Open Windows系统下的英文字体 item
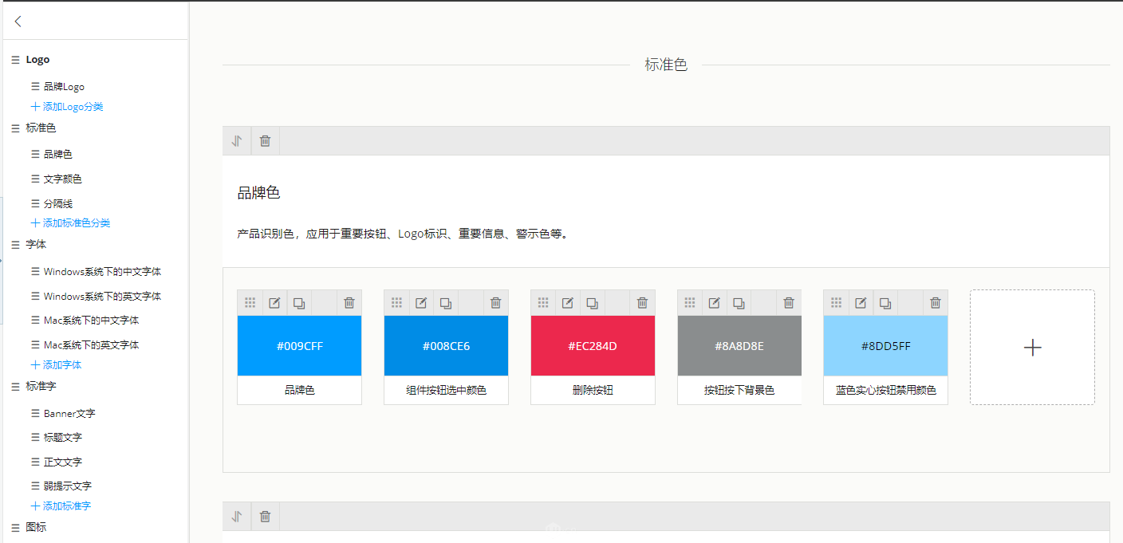 tap(102, 297)
